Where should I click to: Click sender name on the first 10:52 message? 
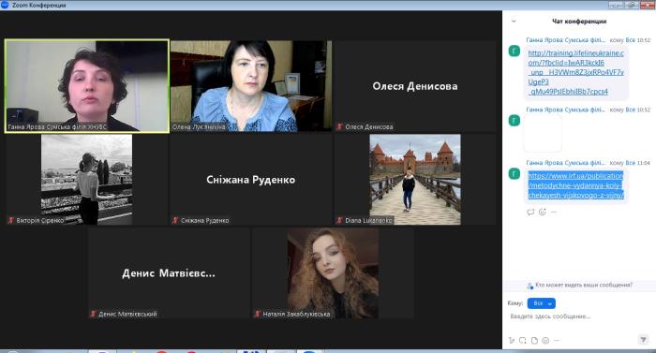click(x=565, y=40)
